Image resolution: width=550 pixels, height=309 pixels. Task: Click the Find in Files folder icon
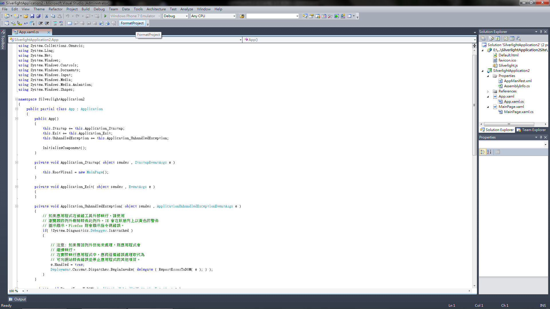(242, 16)
